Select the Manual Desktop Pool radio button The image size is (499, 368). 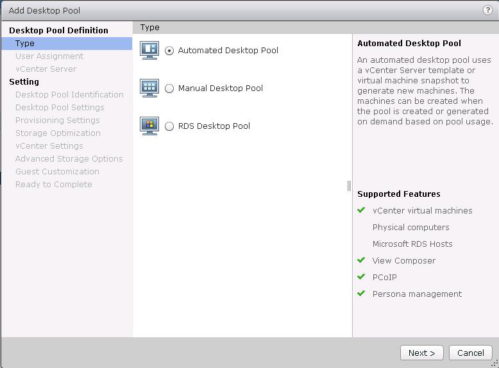pos(169,88)
